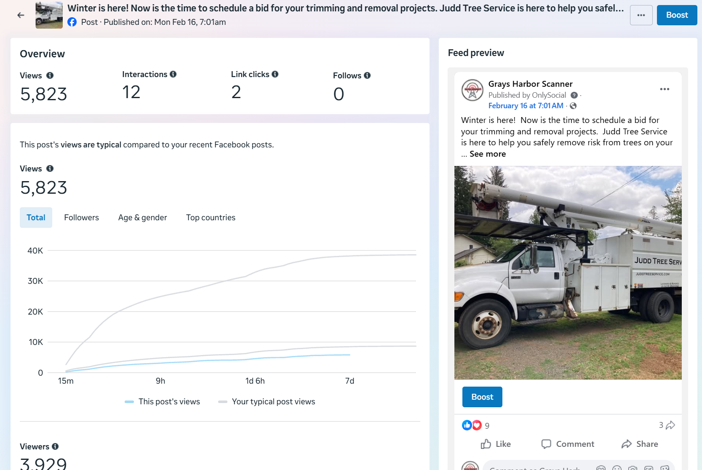Open the three-dot menu beside Boost
702x470 pixels.
pos(641,15)
